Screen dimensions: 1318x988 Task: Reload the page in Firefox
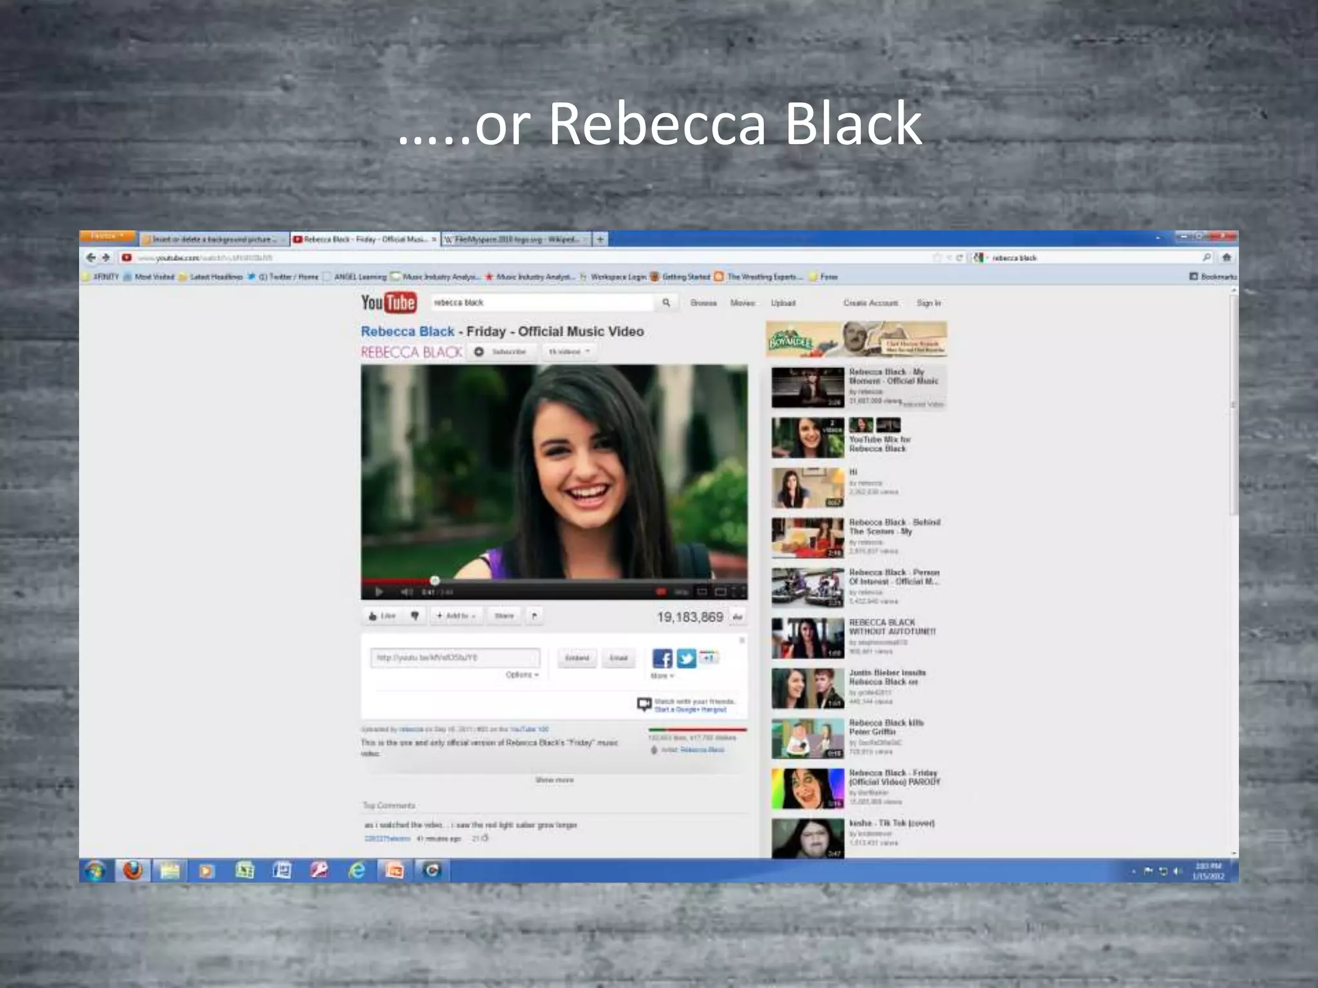tap(959, 257)
